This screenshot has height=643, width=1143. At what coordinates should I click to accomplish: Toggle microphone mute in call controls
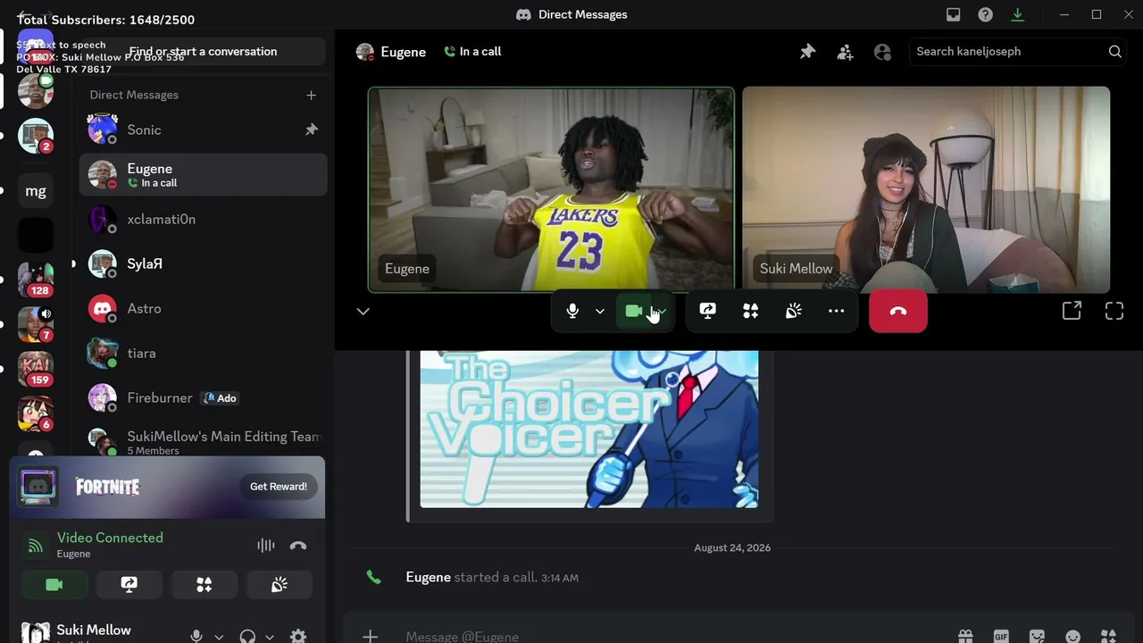point(572,311)
